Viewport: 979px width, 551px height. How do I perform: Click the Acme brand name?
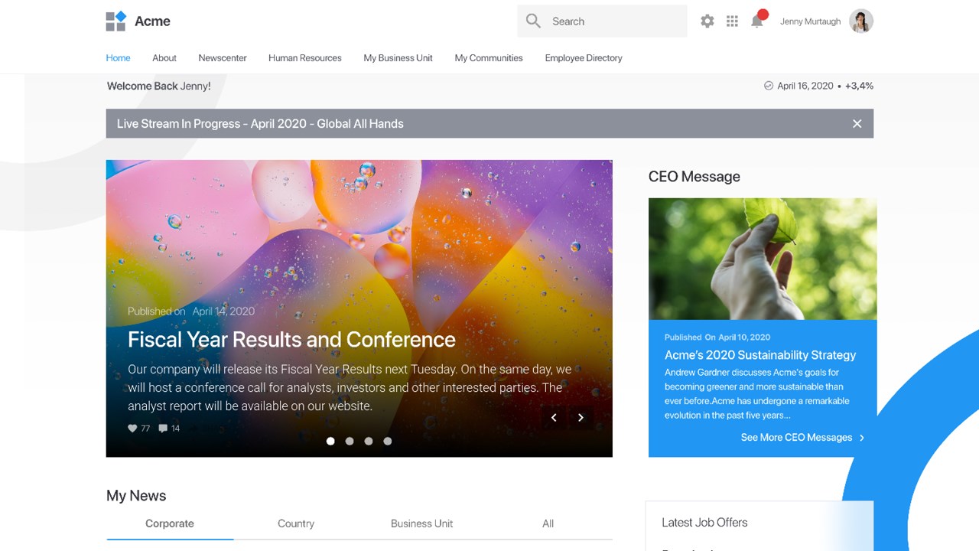(x=152, y=21)
